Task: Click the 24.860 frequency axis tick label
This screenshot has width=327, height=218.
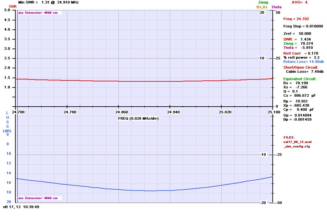Action: (118, 112)
